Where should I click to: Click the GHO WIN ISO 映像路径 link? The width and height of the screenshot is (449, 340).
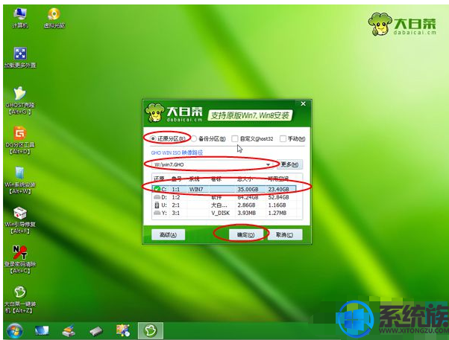(x=177, y=153)
